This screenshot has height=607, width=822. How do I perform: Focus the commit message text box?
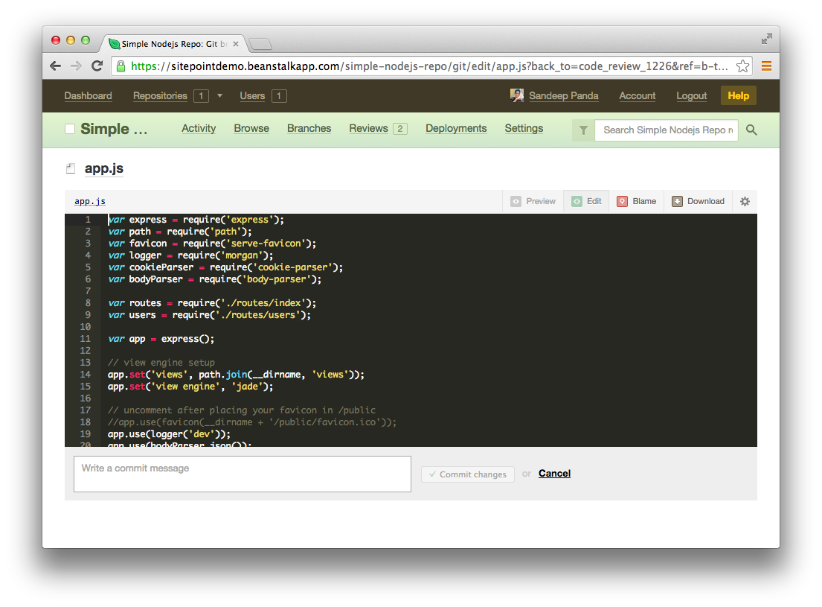click(242, 474)
